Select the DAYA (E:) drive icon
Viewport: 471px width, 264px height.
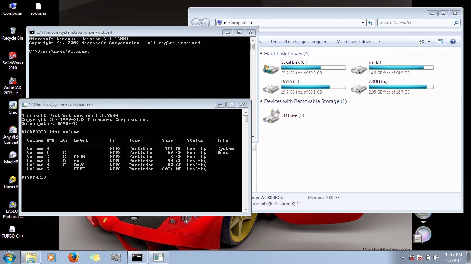click(x=271, y=88)
